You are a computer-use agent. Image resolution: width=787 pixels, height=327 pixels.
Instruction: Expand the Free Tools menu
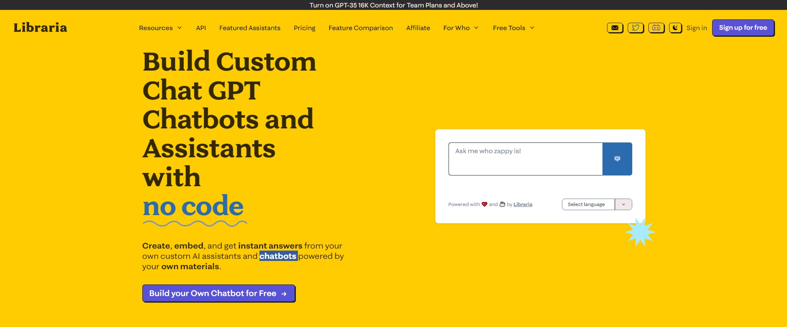coord(513,28)
